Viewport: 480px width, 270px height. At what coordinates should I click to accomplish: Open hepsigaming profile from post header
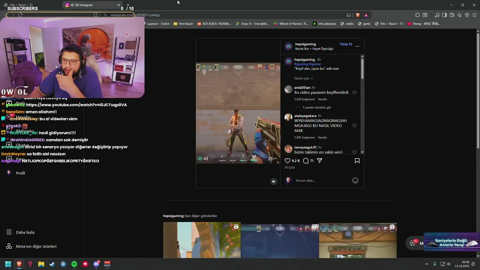point(305,44)
